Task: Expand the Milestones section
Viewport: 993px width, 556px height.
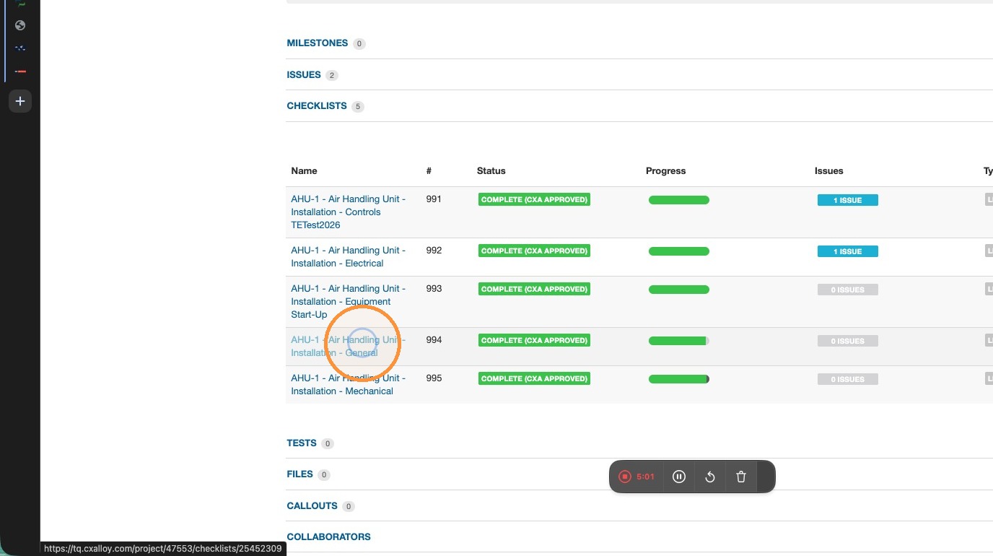Action: [x=318, y=43]
